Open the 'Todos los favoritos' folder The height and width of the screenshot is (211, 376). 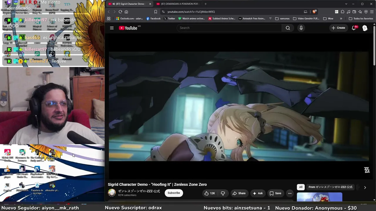361,18
